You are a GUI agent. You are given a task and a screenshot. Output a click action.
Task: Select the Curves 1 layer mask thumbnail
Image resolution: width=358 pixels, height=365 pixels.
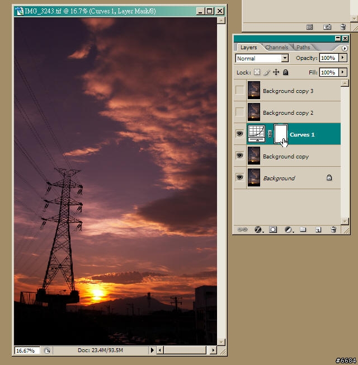281,134
